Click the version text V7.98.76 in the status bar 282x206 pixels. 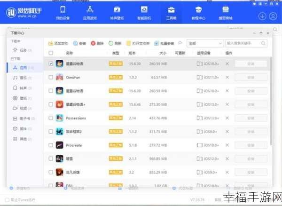click(197, 200)
